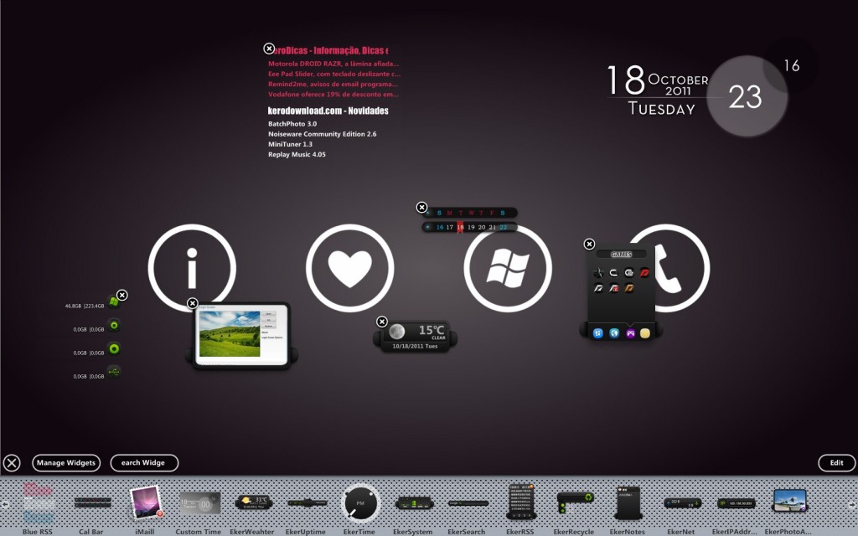Viewport: 858px width, 536px height.
Task: Open the globe internet category in the dock
Action: point(614,333)
